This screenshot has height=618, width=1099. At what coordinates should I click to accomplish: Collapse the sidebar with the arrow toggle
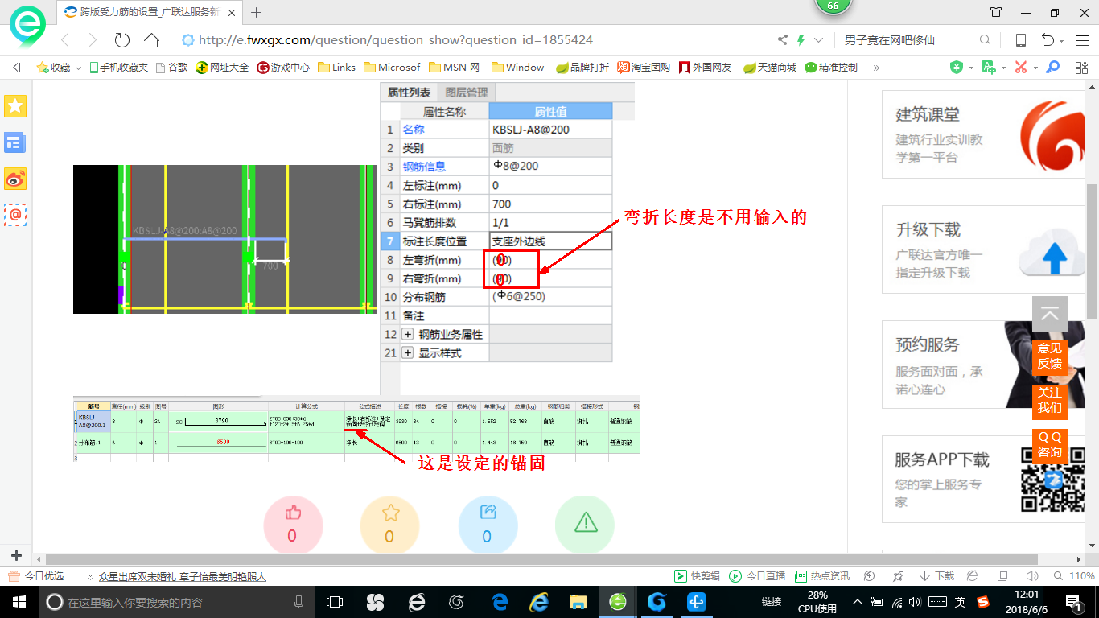17,68
